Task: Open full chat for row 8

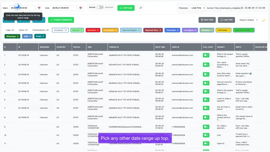Action: point(206,117)
